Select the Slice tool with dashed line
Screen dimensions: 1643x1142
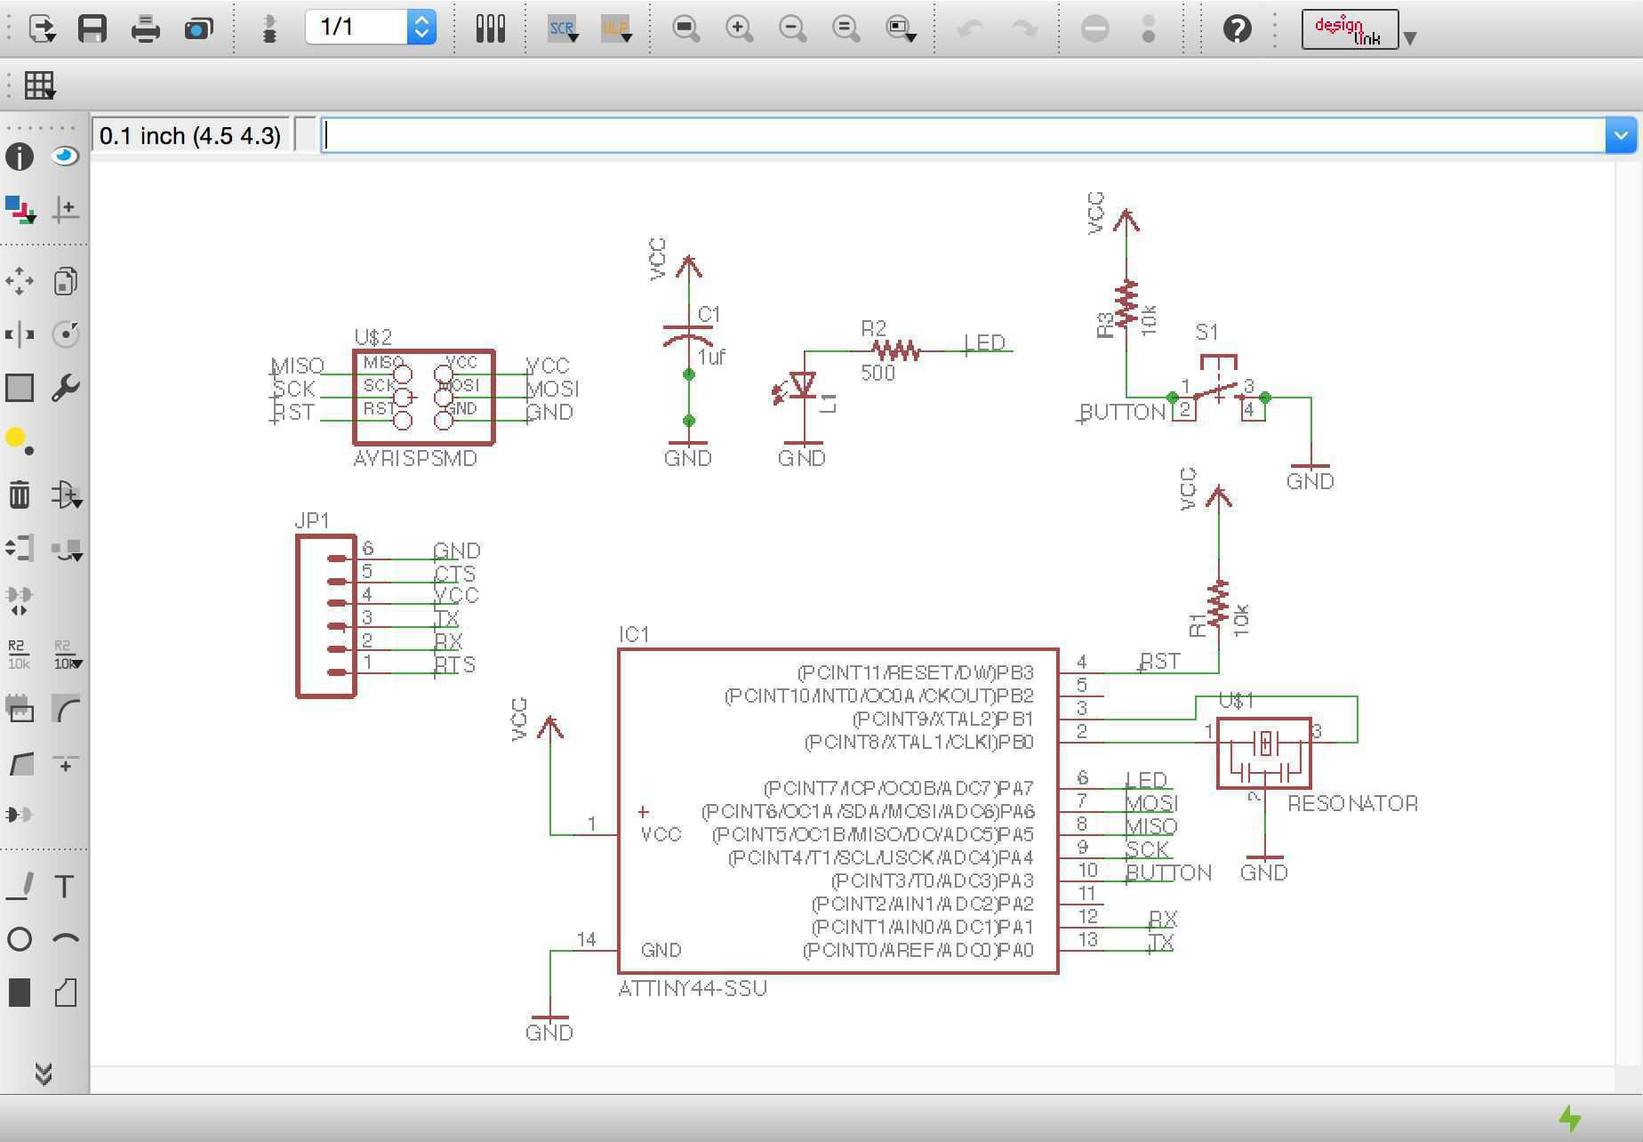pos(66,762)
